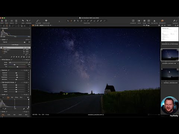Click the Capture camera icon
The height and width of the screenshot is (134, 179).
12,21
